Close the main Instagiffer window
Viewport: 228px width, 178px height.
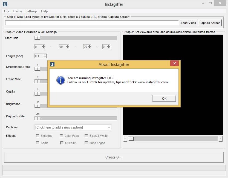(220, 3)
